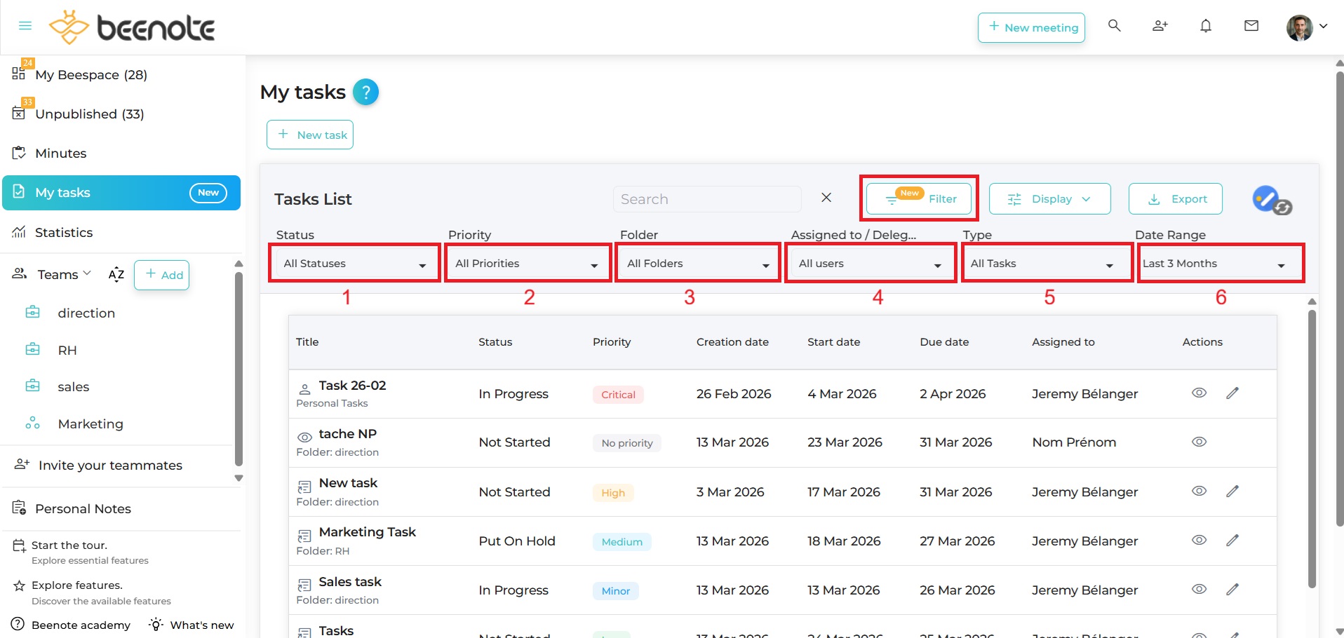Toggle the eye icon on Marketing Task row
The height and width of the screenshot is (638, 1344).
(x=1199, y=540)
